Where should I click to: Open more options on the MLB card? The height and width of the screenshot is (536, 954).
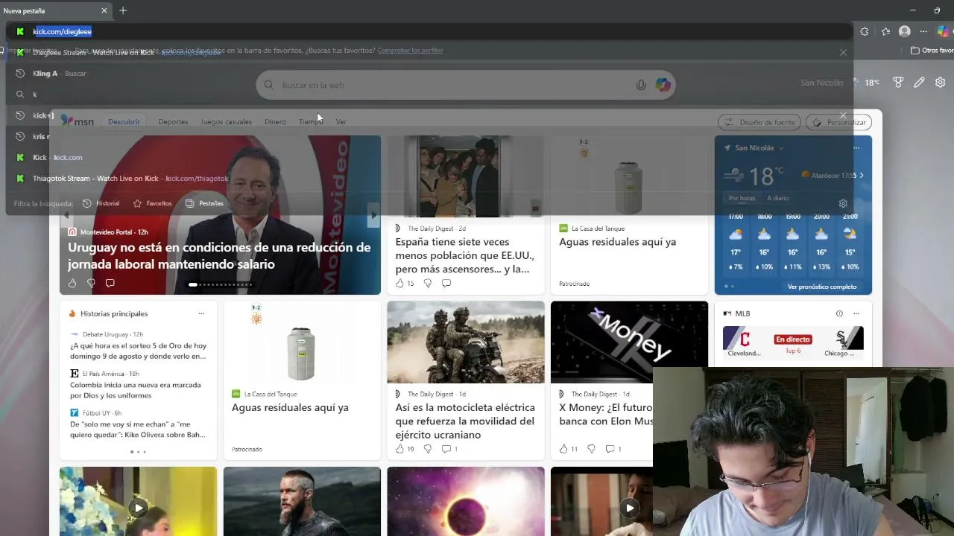[x=856, y=313]
